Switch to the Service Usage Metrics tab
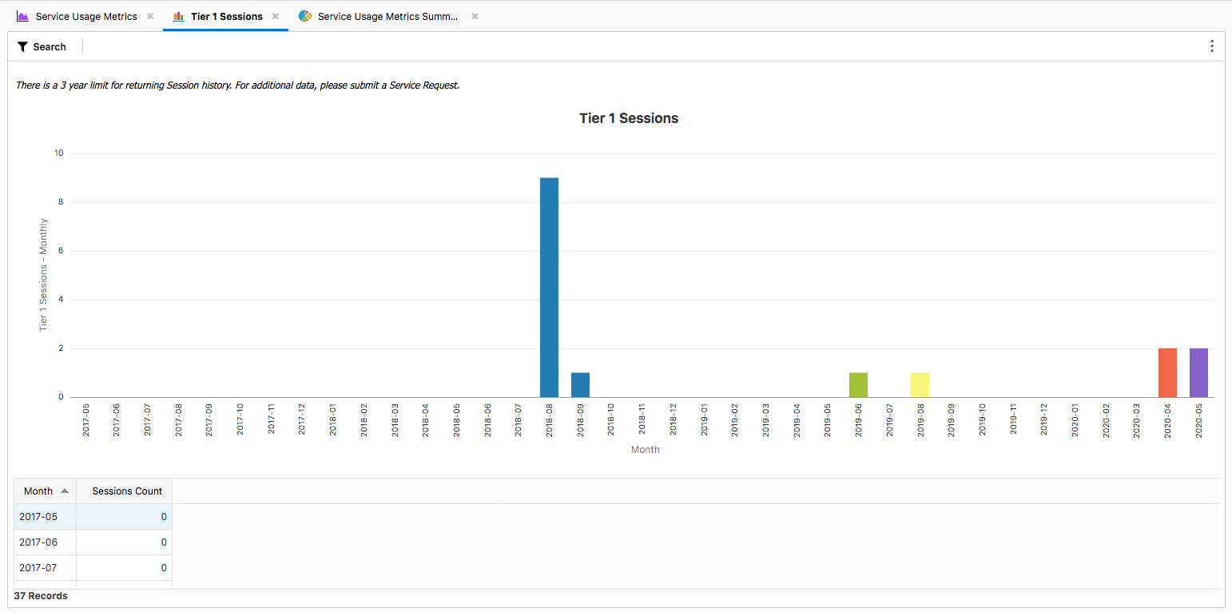This screenshot has width=1232, height=612. [86, 16]
